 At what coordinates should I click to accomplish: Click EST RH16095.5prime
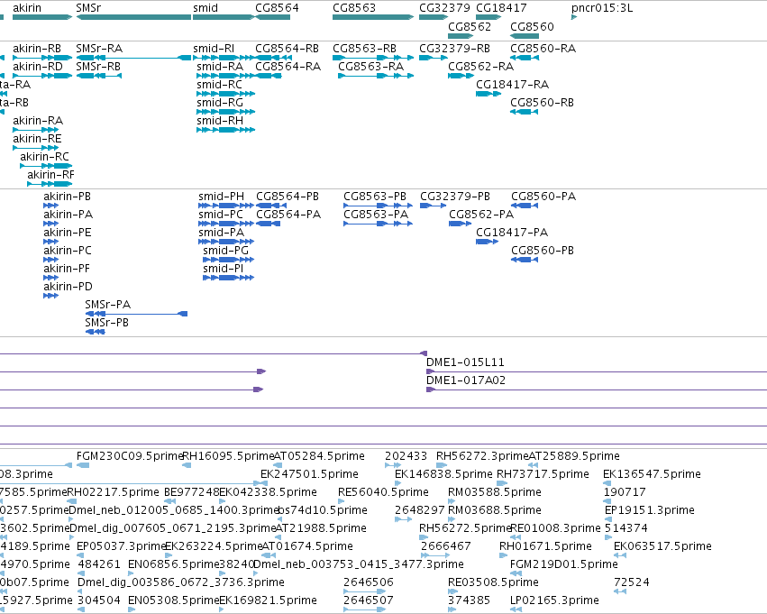coord(228,456)
